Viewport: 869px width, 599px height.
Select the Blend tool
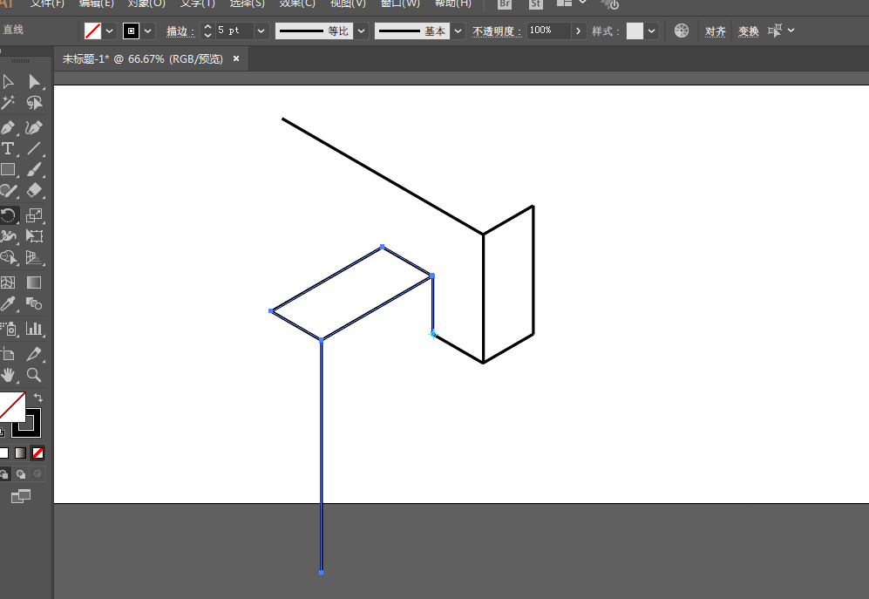pyautogui.click(x=34, y=304)
